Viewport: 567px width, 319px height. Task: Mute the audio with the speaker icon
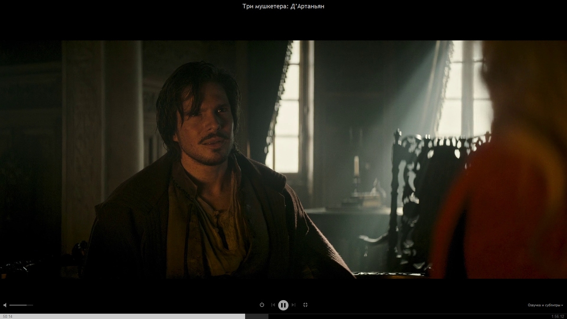[x=5, y=305]
